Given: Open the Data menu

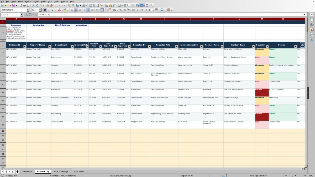Looking at the screenshot, I should point(50,2).
